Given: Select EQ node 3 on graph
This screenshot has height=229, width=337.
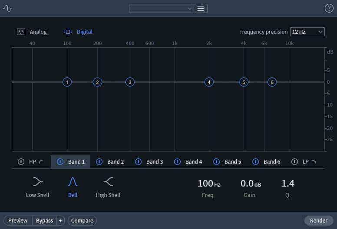Looking at the screenshot, I should pos(130,82).
